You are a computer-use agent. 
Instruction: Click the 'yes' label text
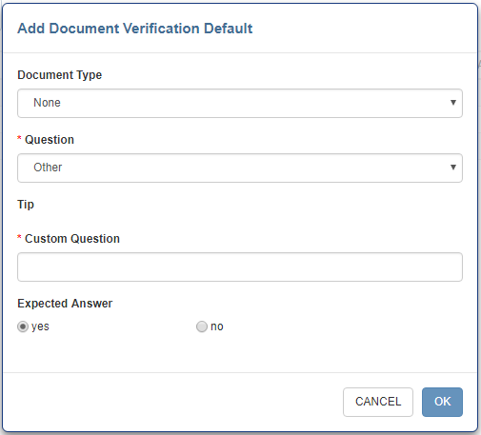coord(40,326)
